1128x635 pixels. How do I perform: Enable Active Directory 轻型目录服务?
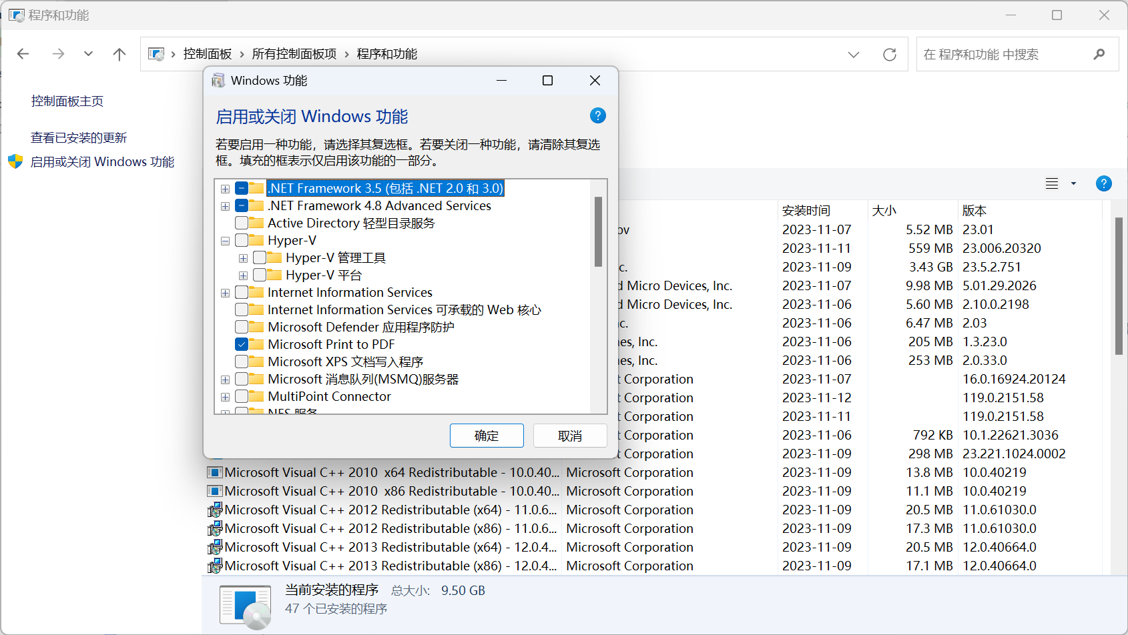point(242,223)
